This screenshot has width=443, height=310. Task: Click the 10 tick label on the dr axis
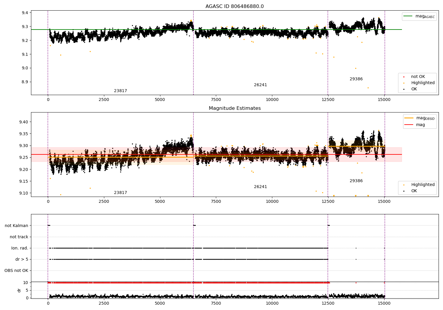[x=26, y=283]
